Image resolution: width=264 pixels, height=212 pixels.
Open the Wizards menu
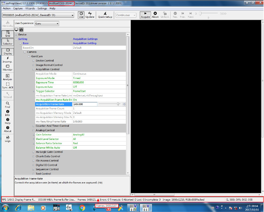pos(30,8)
